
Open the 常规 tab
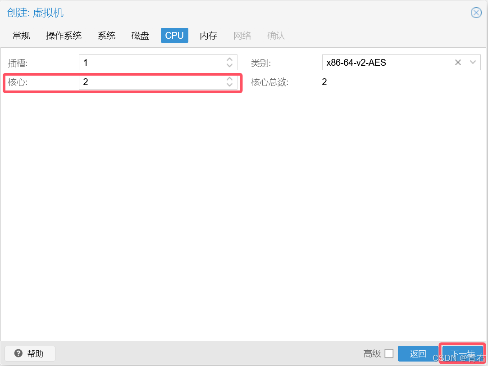tap(22, 36)
